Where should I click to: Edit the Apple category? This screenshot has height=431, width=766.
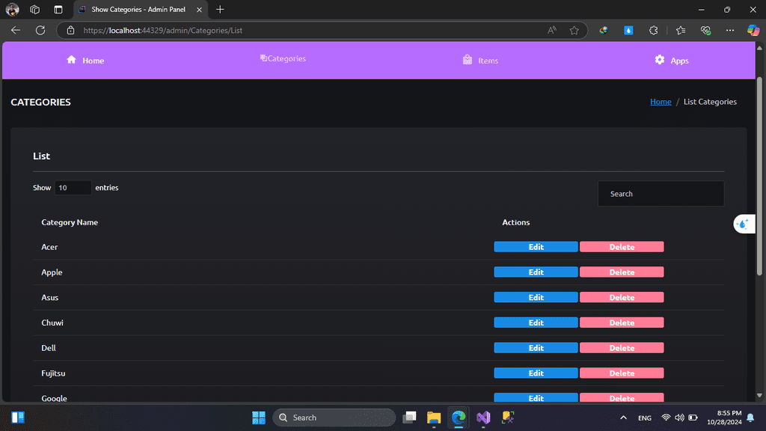coord(536,272)
